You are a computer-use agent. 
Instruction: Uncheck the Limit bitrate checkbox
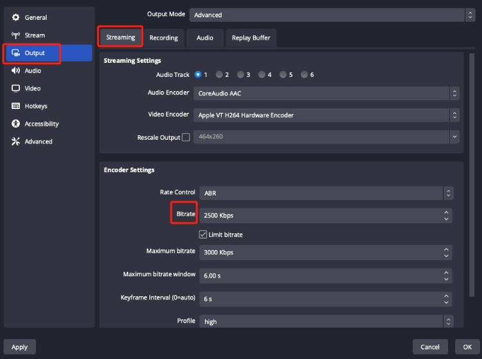(203, 235)
